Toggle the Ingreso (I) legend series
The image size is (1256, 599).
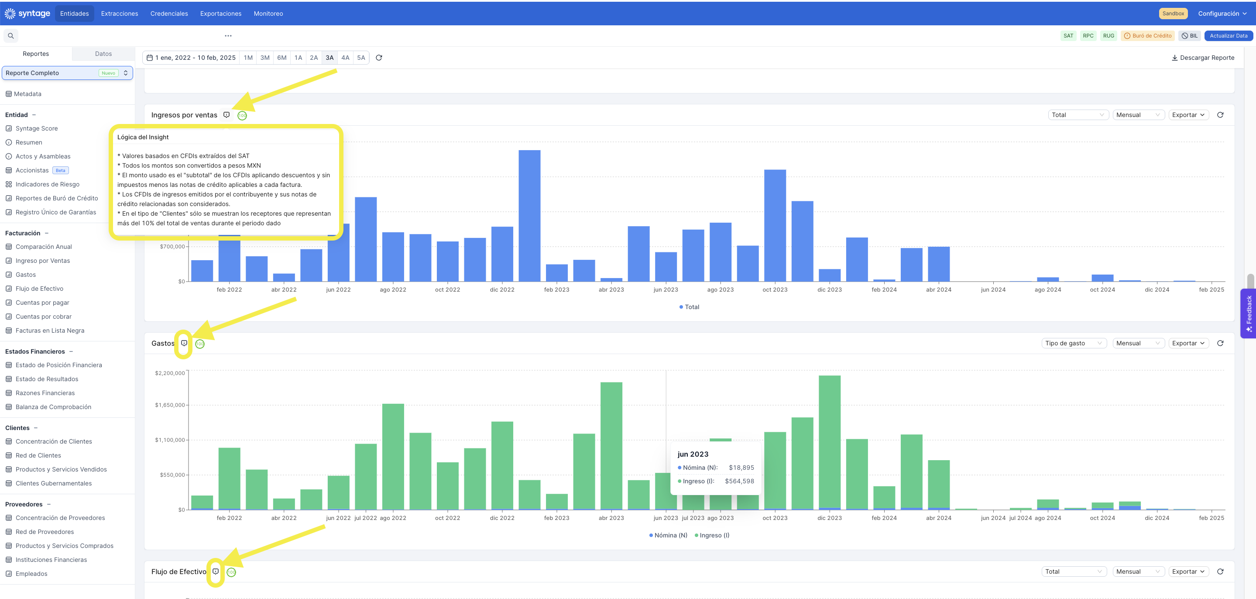[712, 535]
